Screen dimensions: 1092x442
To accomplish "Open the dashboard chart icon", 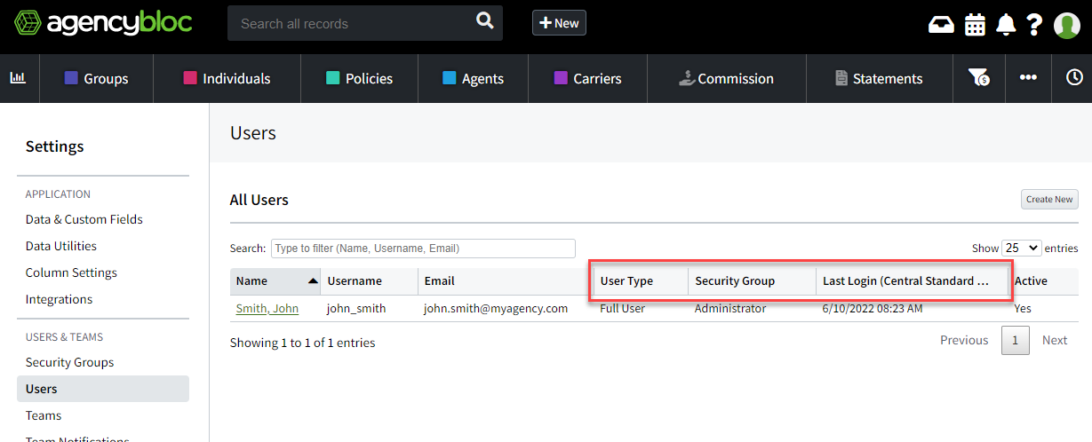I will [x=18, y=78].
